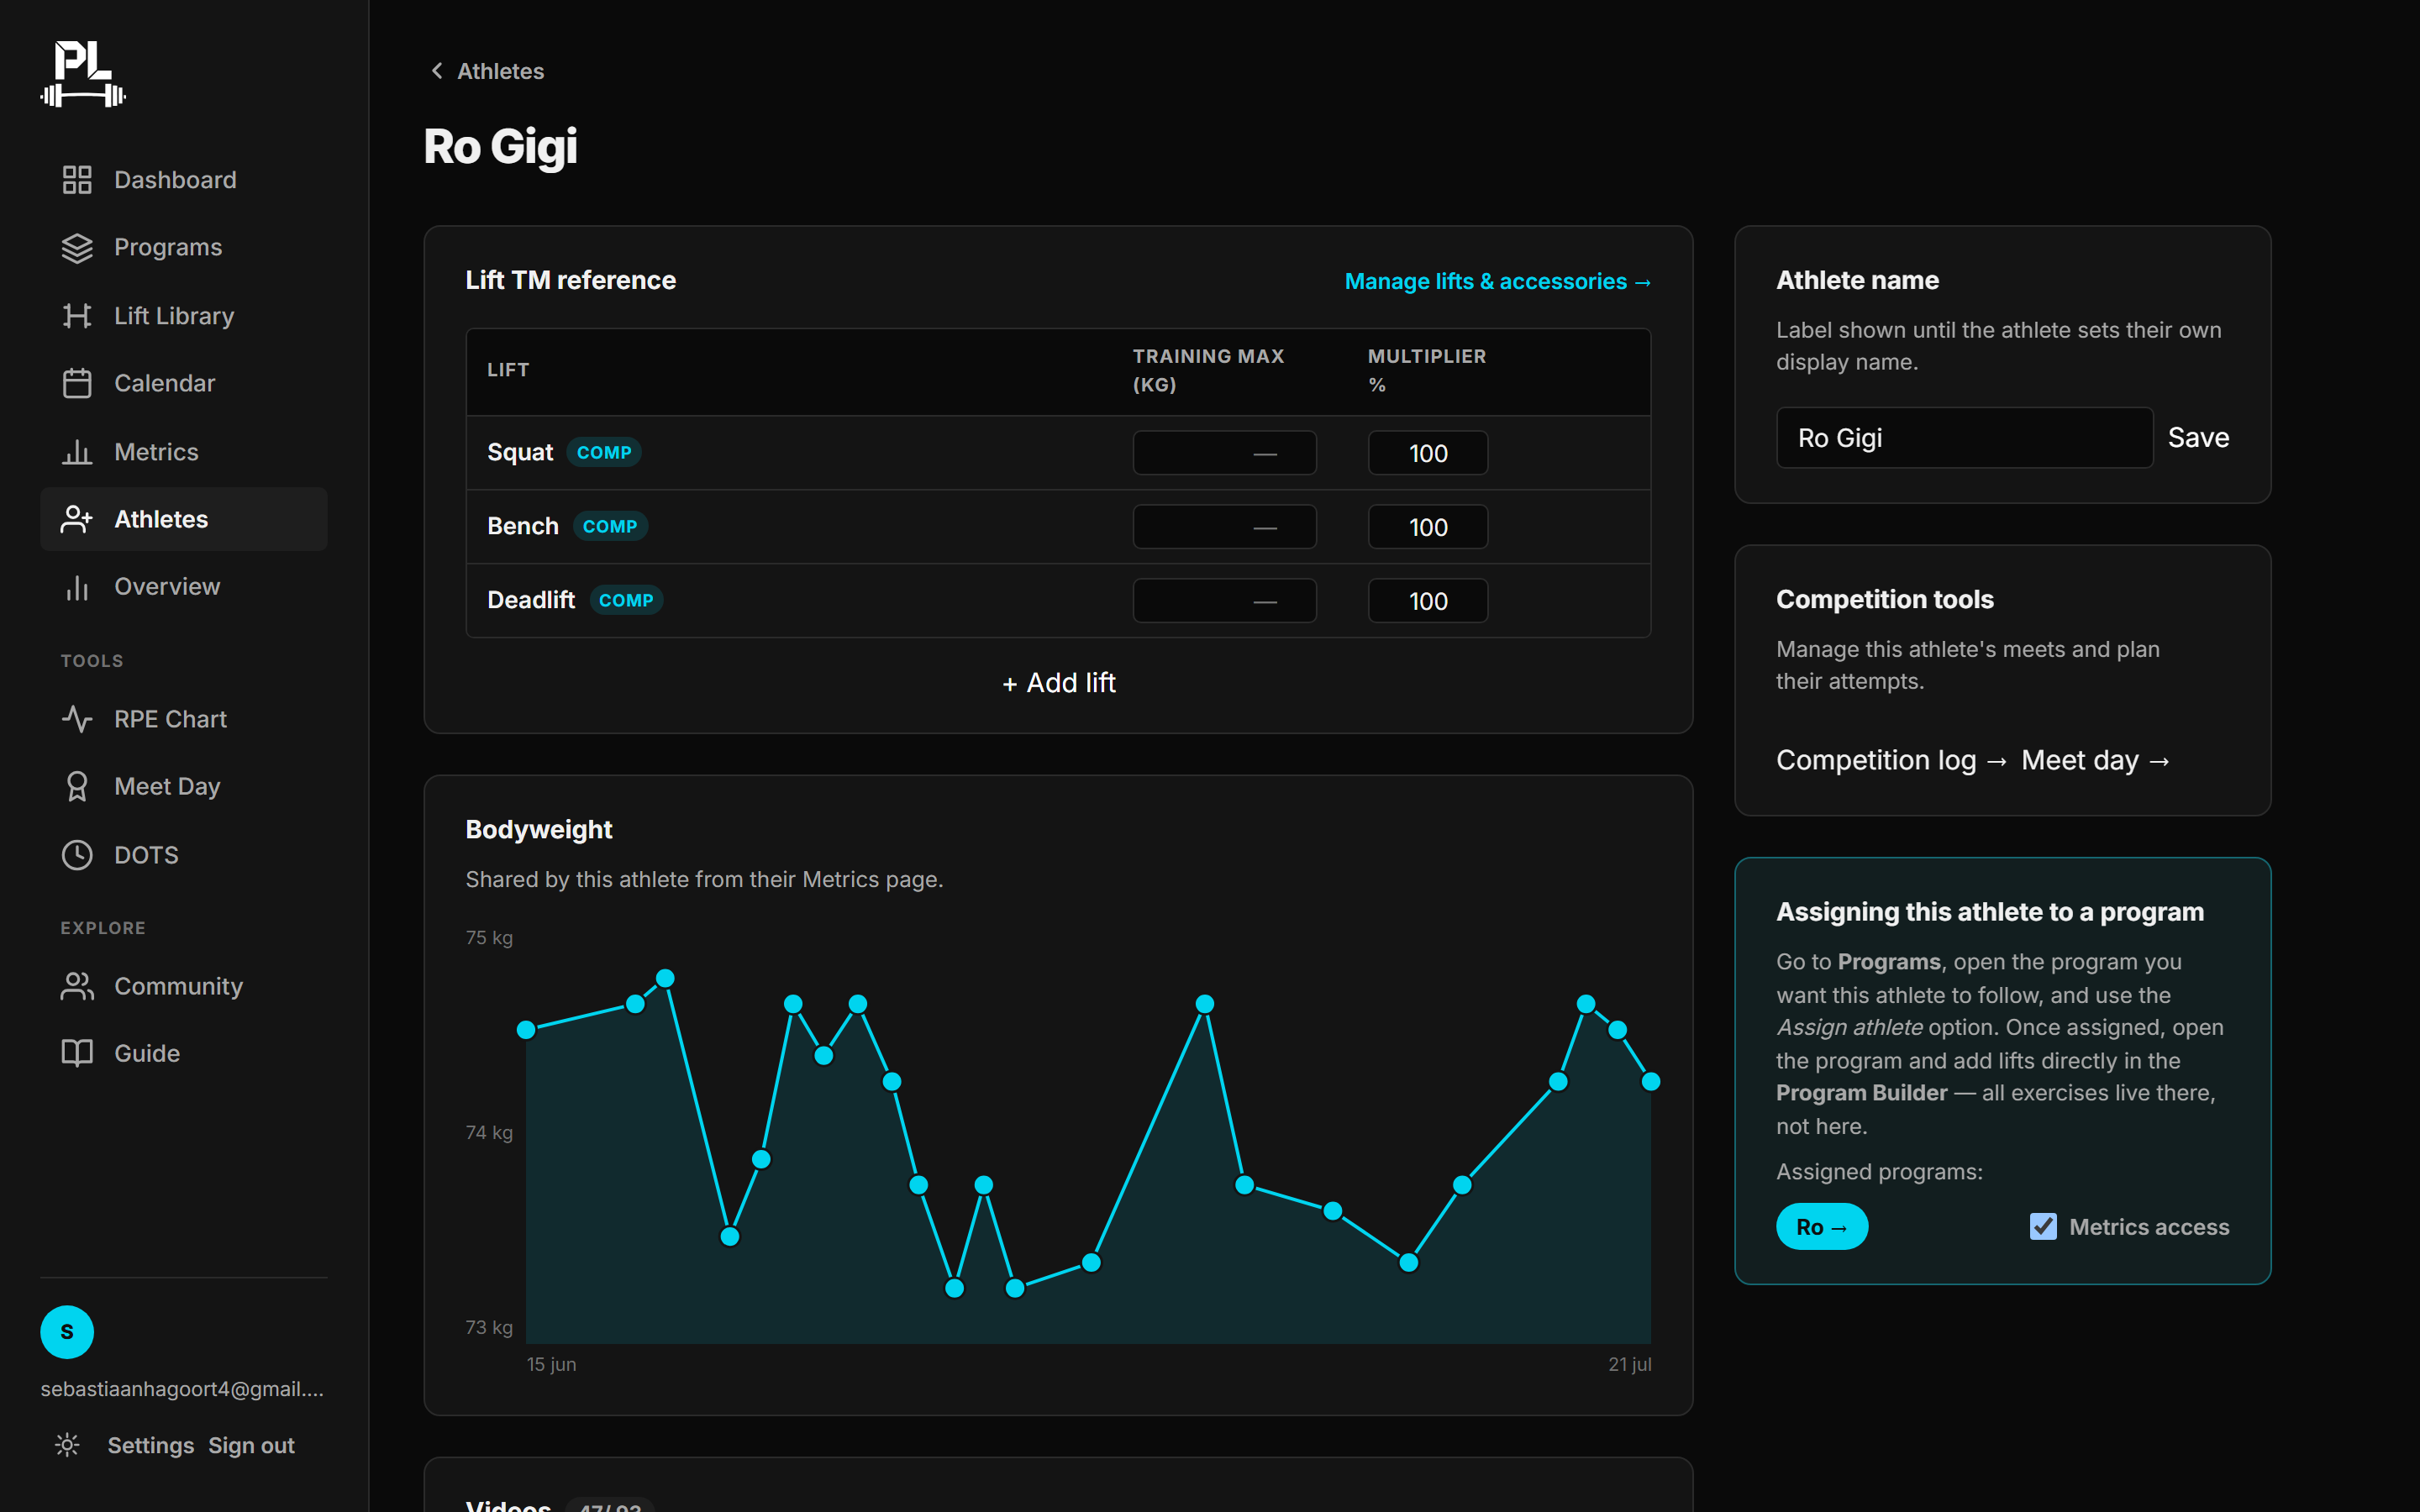Save the athlete name
The image size is (2420, 1512).
click(x=2198, y=438)
